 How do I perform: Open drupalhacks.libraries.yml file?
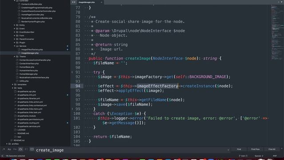coord(28,98)
